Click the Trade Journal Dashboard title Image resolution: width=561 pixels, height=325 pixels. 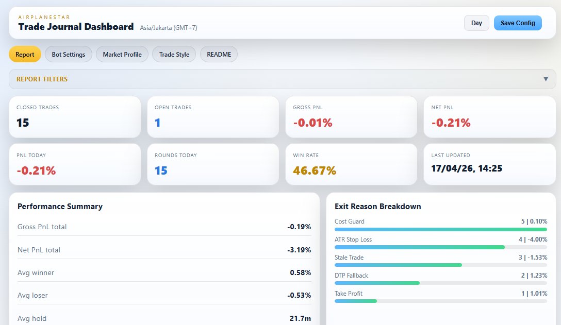76,27
